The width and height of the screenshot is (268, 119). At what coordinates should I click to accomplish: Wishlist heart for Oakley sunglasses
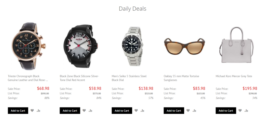(188, 110)
